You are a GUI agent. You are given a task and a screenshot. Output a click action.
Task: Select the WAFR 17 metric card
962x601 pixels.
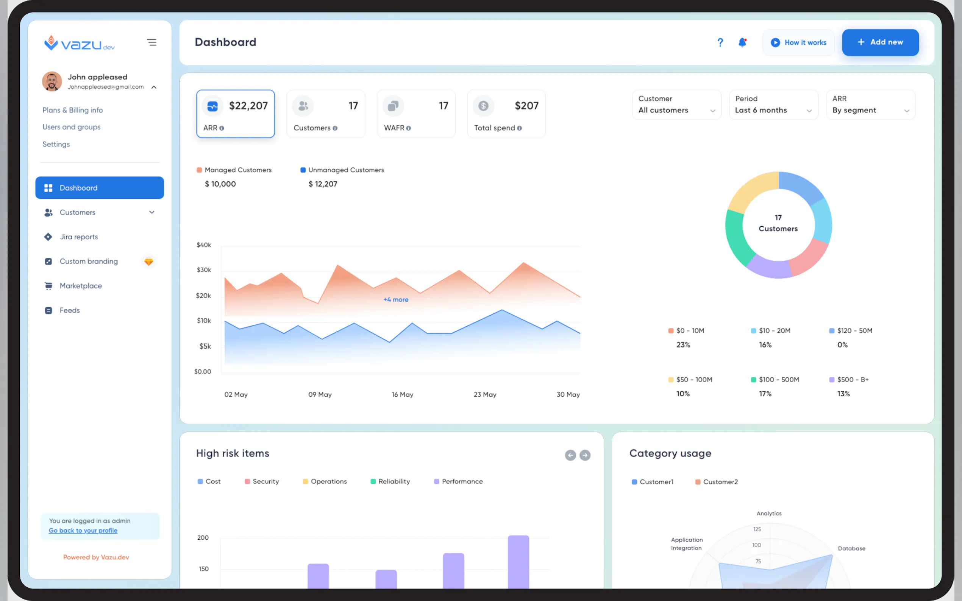point(416,114)
